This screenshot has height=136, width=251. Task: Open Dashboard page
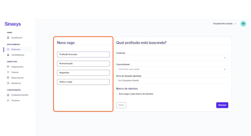[x=16, y=38]
